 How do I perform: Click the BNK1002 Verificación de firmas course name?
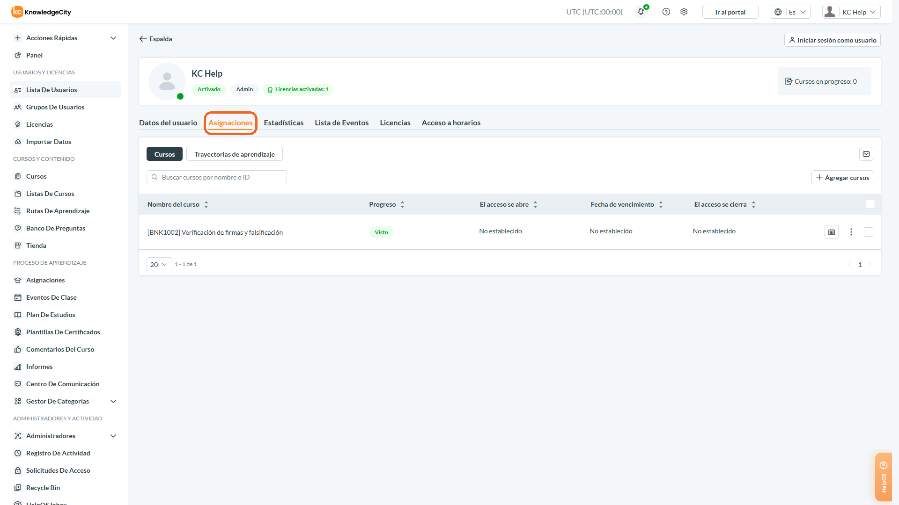pyautogui.click(x=215, y=232)
